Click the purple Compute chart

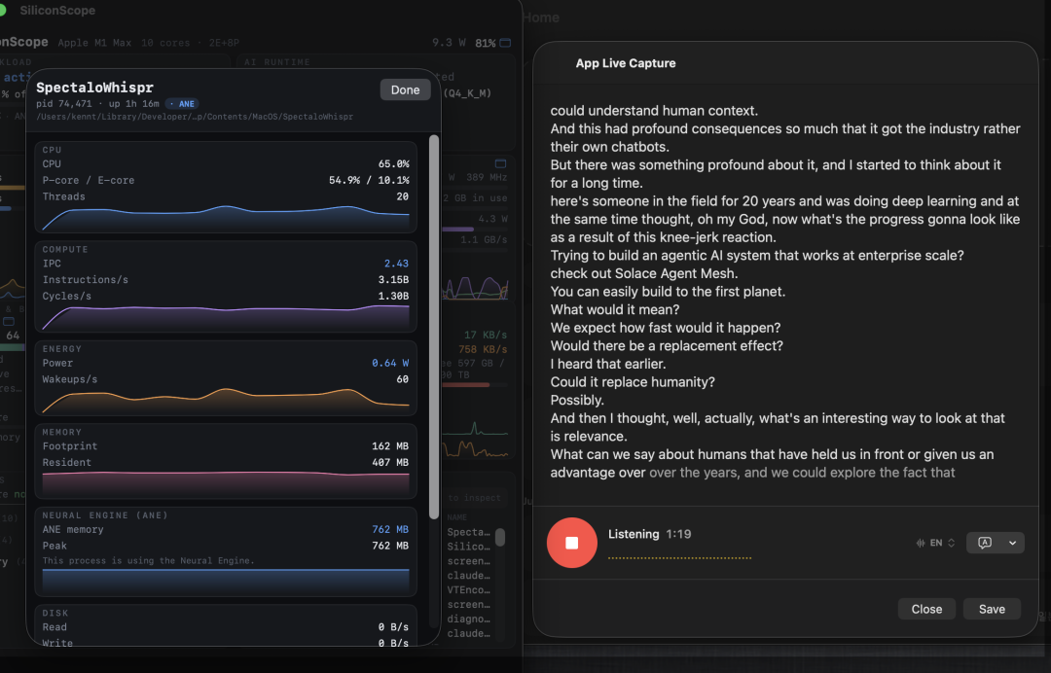pyautogui.click(x=226, y=317)
